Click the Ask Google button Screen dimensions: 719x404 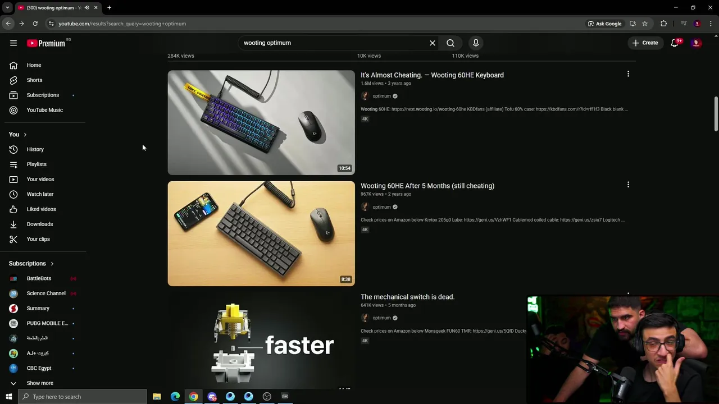604,24
